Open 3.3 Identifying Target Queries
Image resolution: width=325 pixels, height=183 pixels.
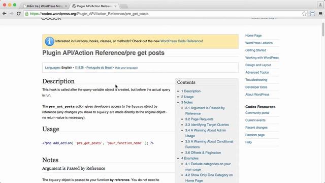click(207, 125)
